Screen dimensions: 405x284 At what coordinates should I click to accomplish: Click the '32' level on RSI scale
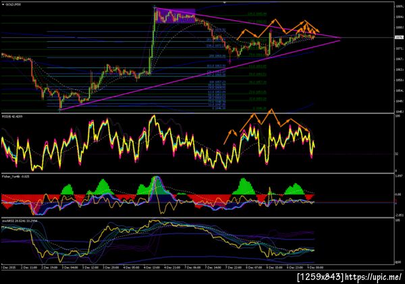[x=396, y=154]
